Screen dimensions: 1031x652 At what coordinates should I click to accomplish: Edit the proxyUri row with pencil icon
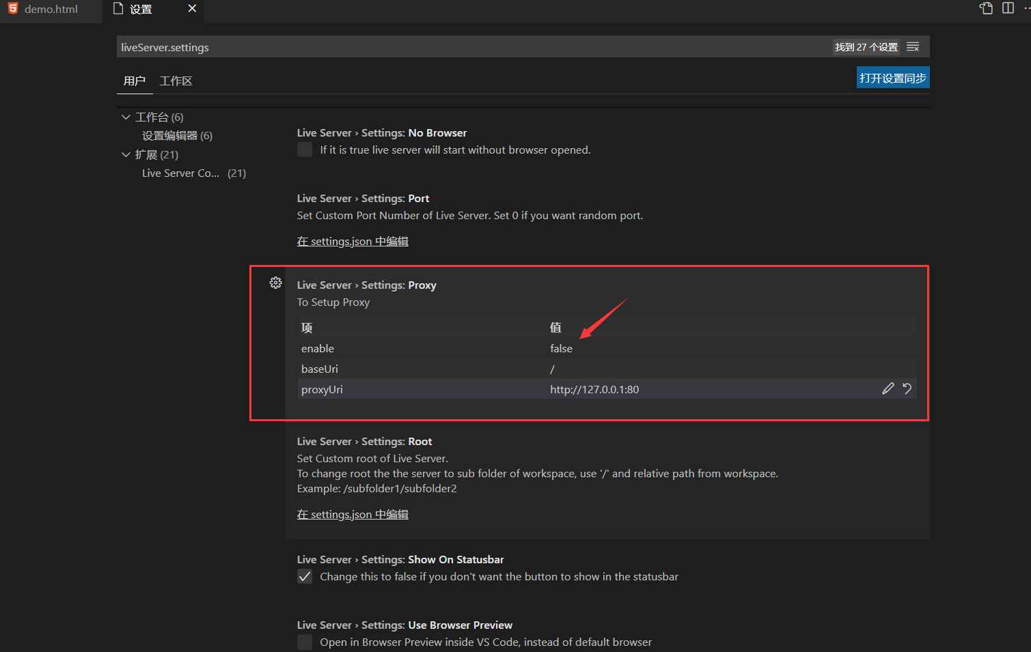[888, 388]
